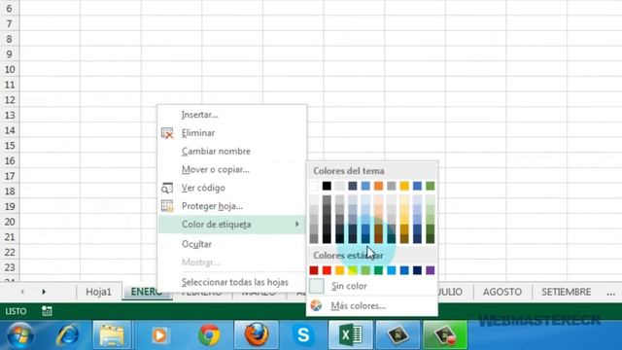622x350 pixels.
Task: Pick the yellow standard color swatch
Action: tap(352, 270)
